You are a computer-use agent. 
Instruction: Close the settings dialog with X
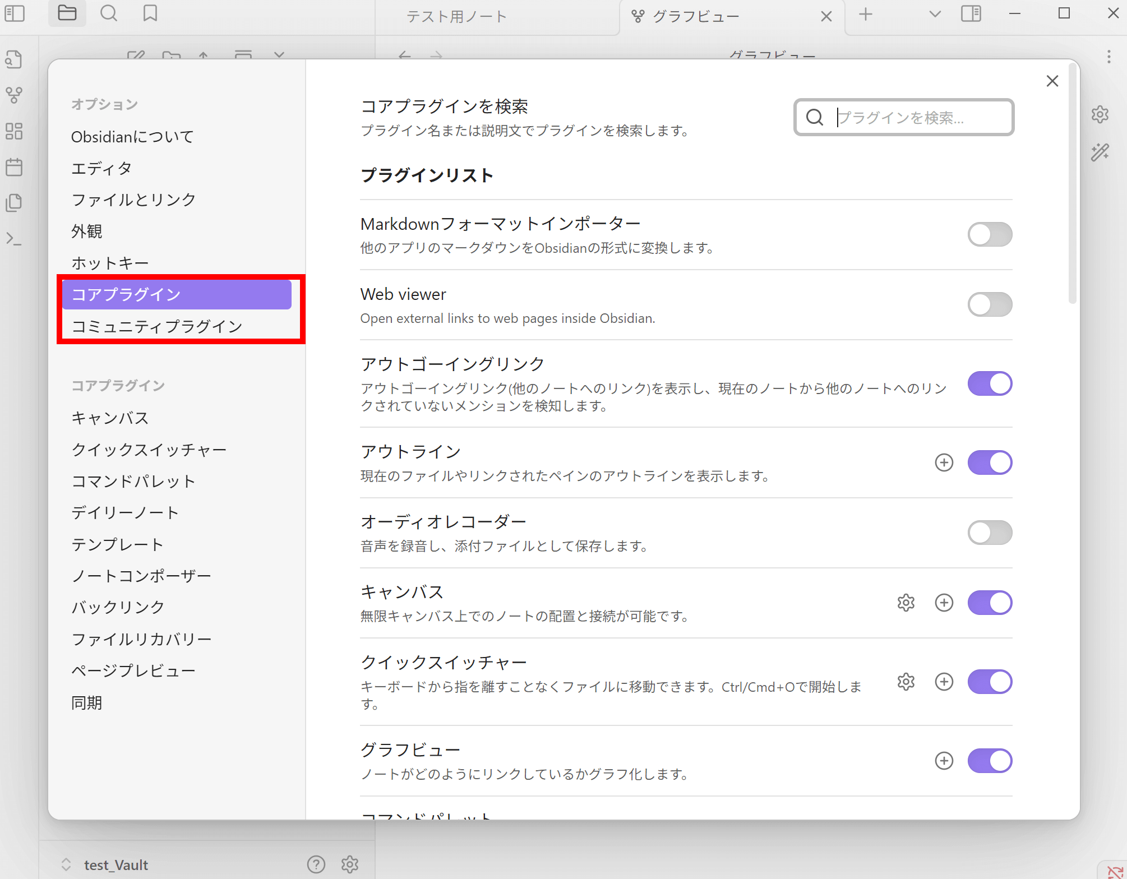[1052, 81]
